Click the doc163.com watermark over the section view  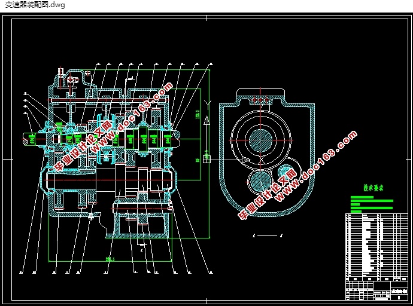click(x=297, y=175)
